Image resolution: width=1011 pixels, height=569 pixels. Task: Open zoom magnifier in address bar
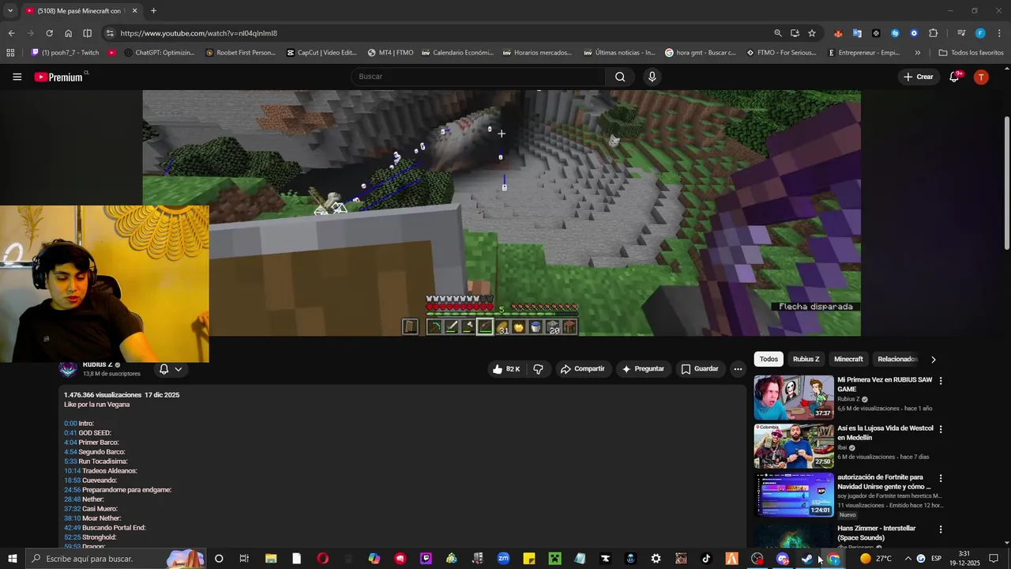[x=778, y=33]
